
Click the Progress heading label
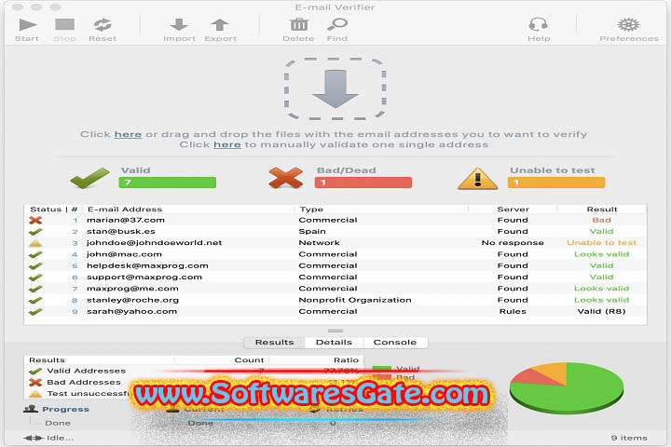(65, 409)
